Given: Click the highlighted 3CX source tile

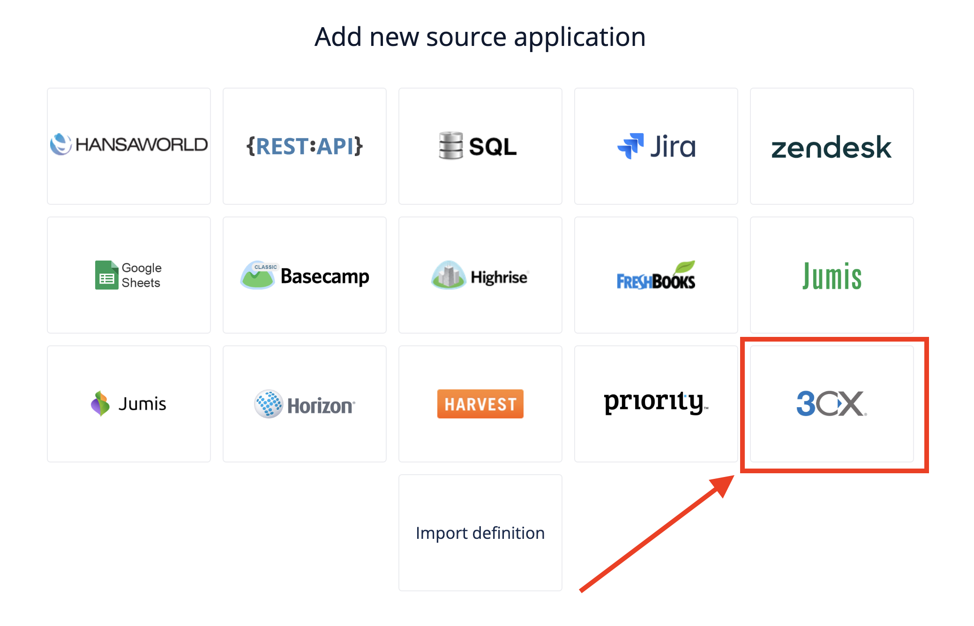Looking at the screenshot, I should click(832, 403).
